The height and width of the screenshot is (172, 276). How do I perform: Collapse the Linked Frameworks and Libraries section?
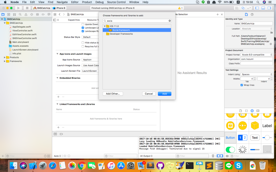tap(57, 104)
